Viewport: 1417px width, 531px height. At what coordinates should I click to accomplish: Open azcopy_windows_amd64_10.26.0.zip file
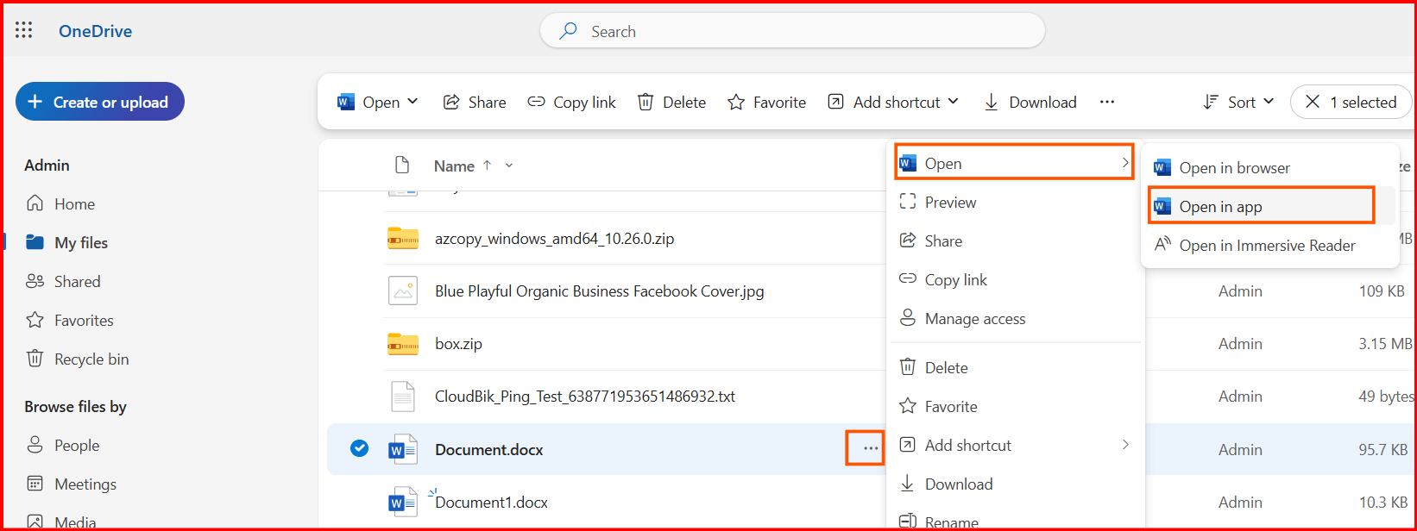[554, 239]
